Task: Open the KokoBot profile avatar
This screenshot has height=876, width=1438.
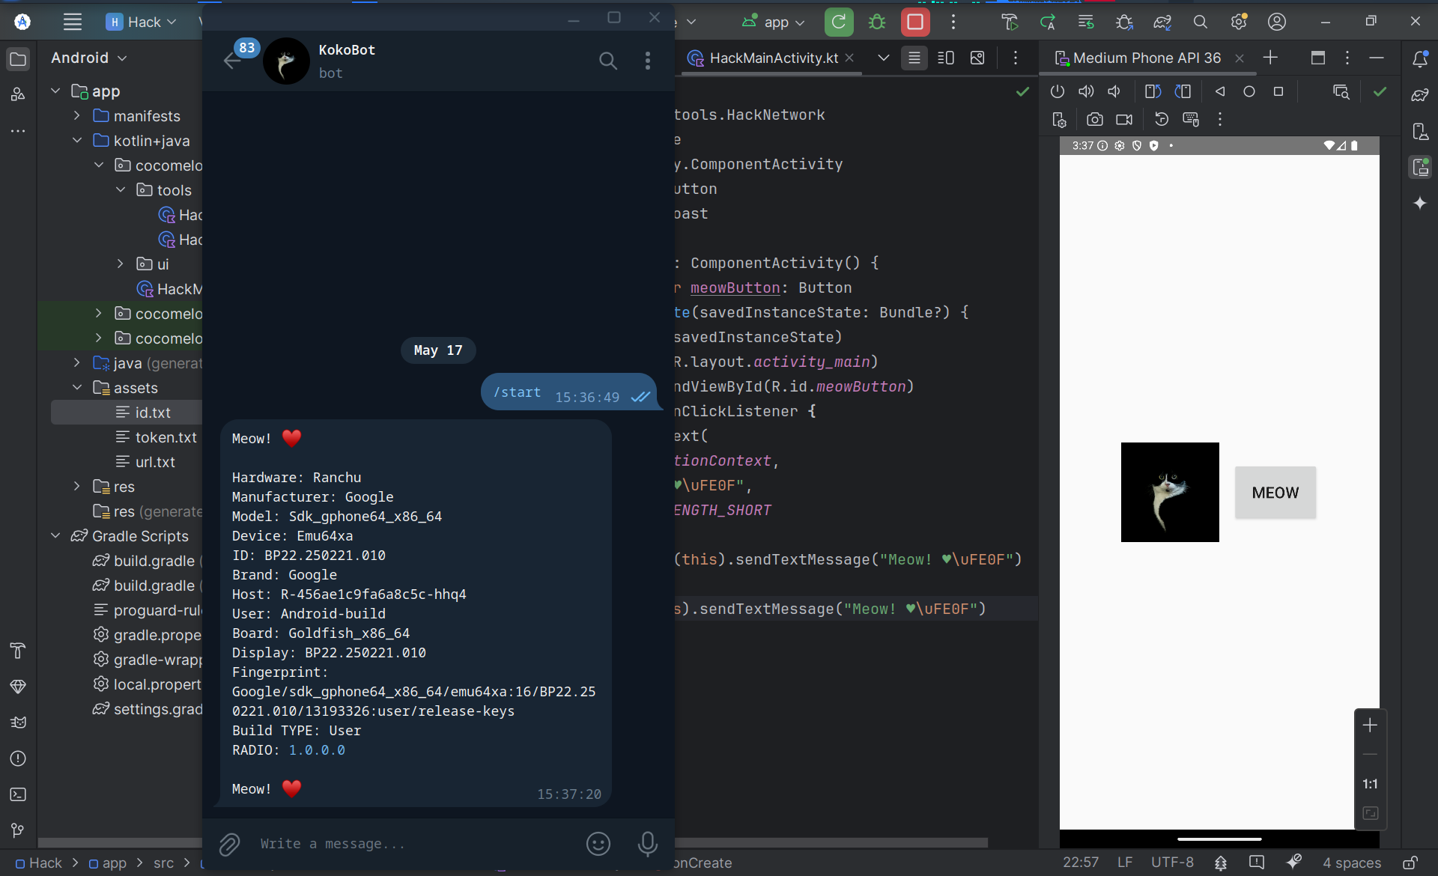Action: tap(286, 61)
